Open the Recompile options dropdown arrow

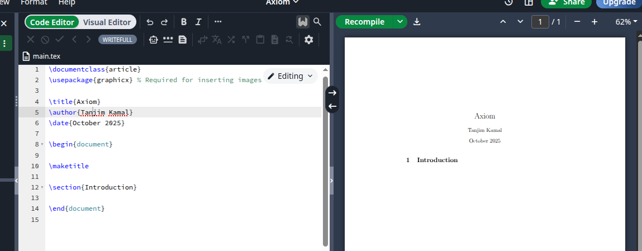click(x=400, y=22)
